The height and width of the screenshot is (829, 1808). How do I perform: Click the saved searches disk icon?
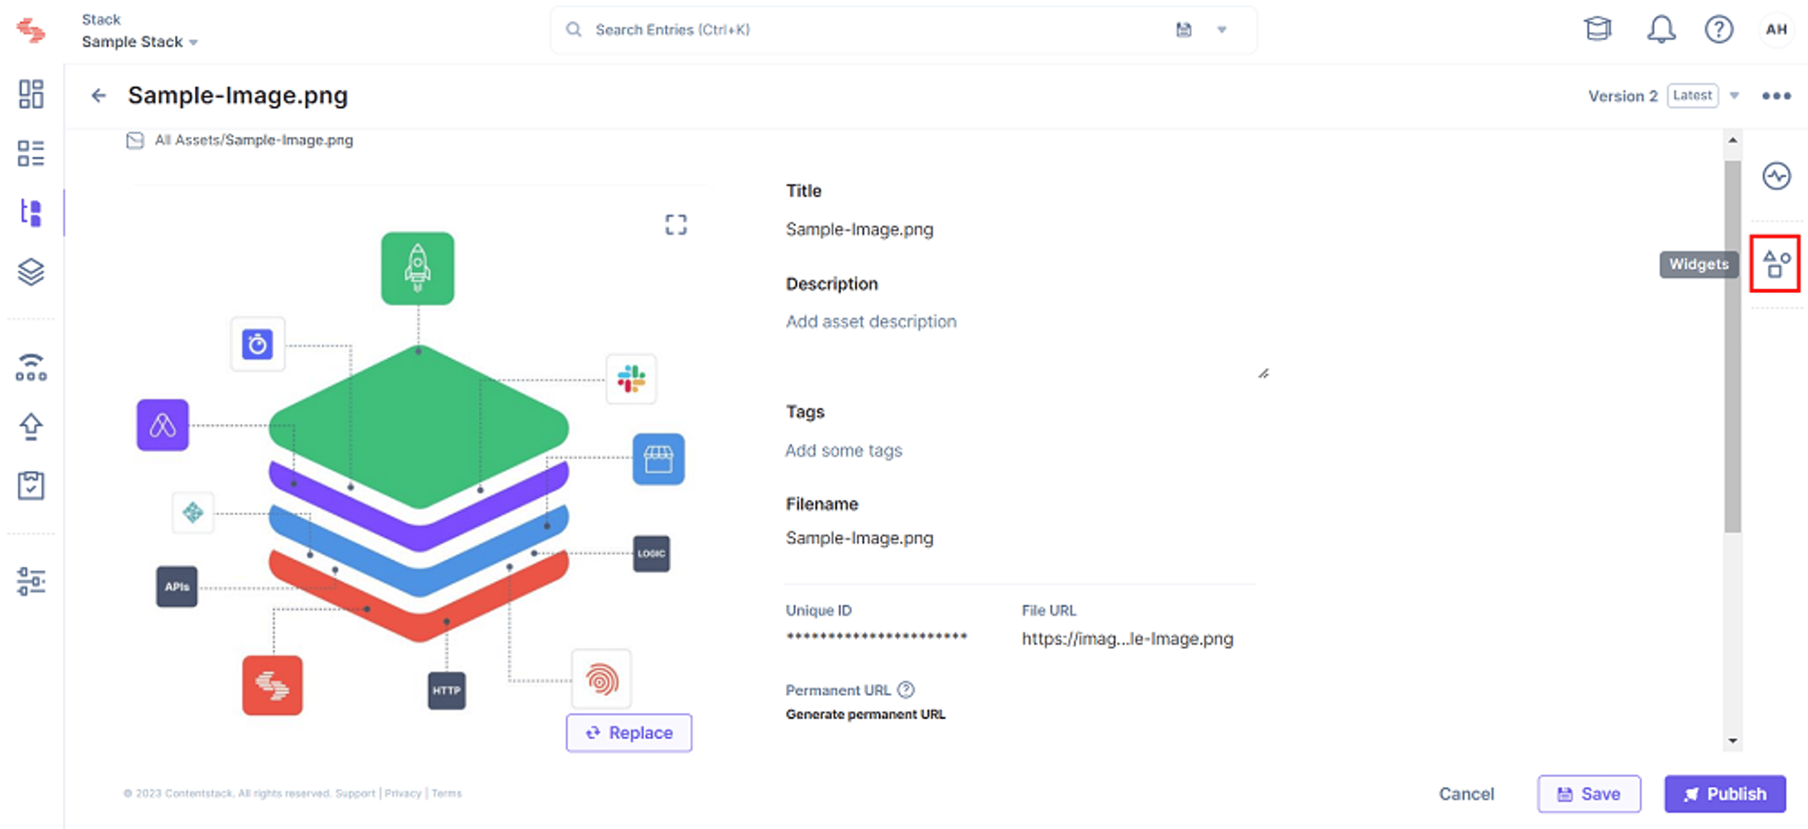pos(1183,30)
